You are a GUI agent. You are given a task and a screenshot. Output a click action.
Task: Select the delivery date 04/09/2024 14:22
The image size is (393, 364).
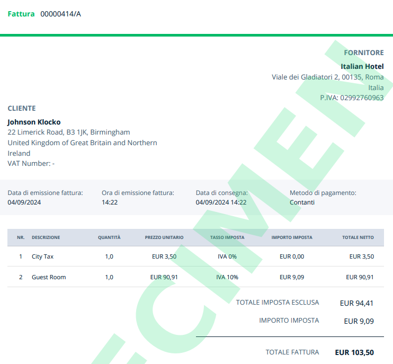pyautogui.click(x=221, y=202)
